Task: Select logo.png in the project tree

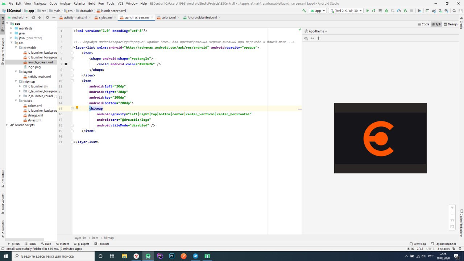Action: 34,67
